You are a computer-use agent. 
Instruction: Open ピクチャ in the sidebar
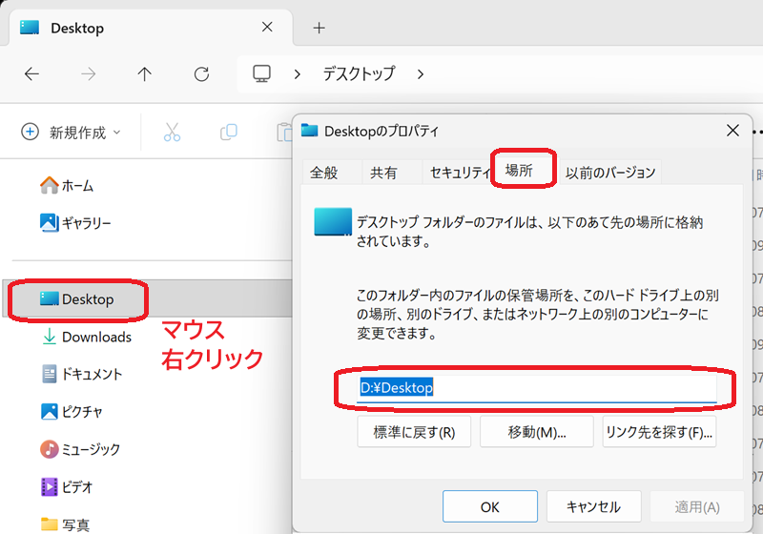click(72, 411)
